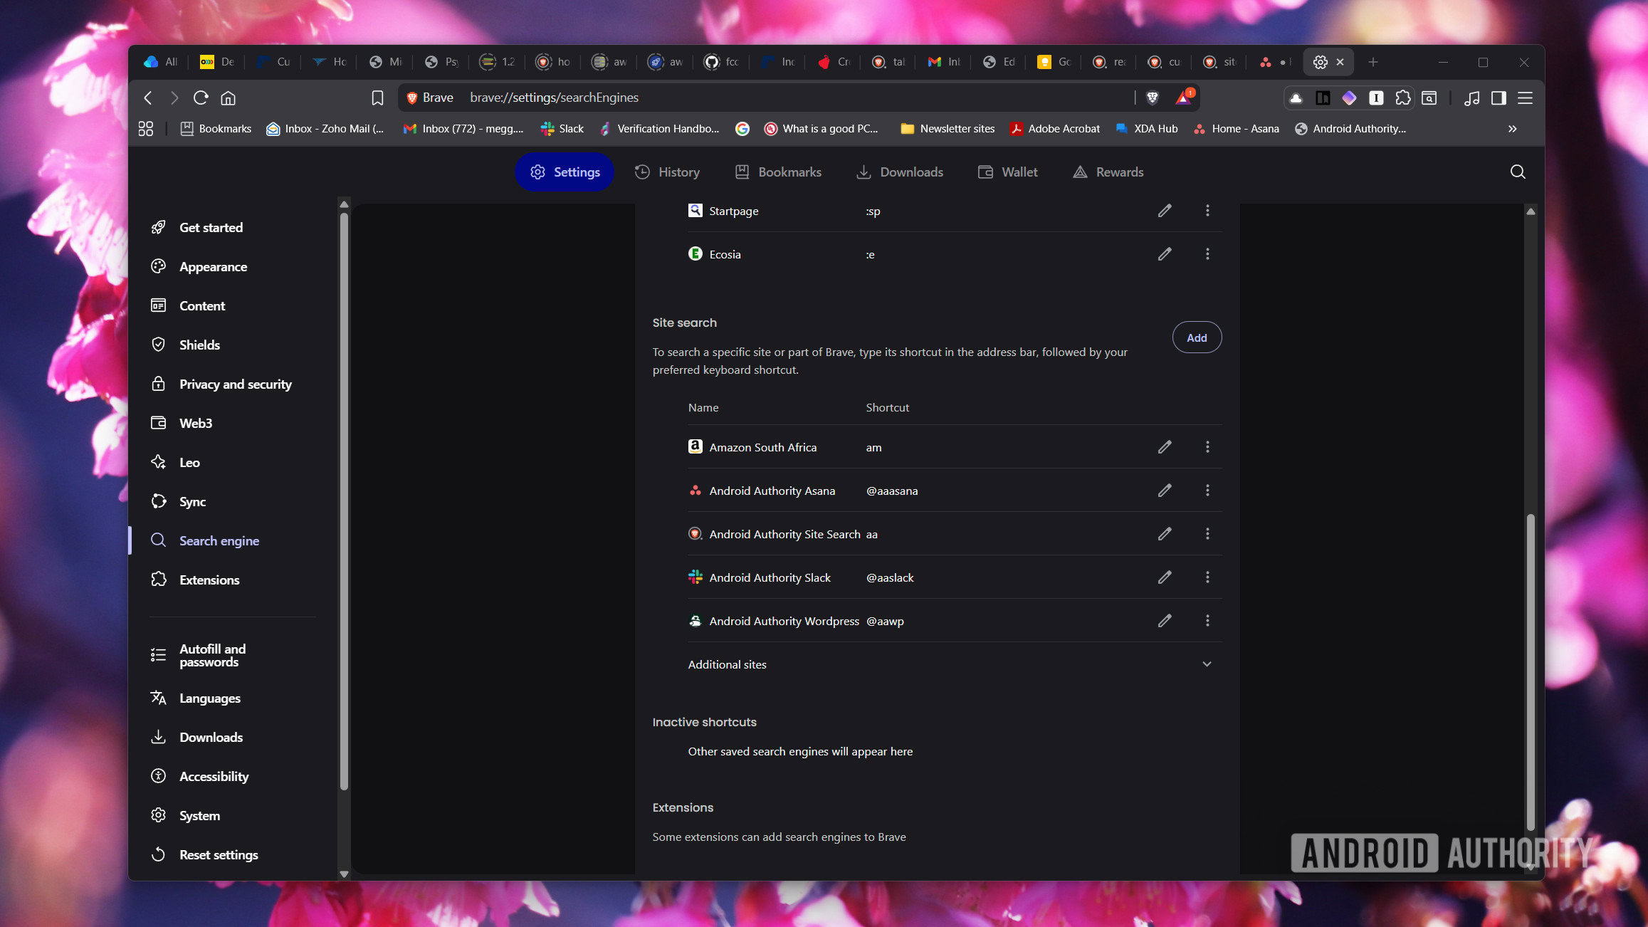This screenshot has width=1648, height=927.
Task: Toggle the sidebar panel icon
Action: tap(1499, 98)
